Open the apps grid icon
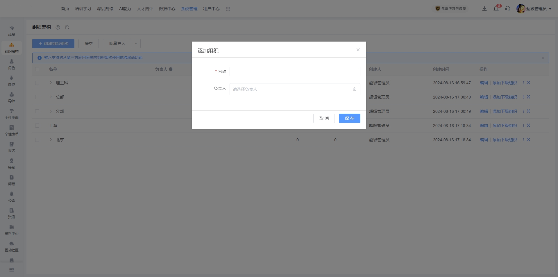Screen dimensions: 558x277 (228, 9)
